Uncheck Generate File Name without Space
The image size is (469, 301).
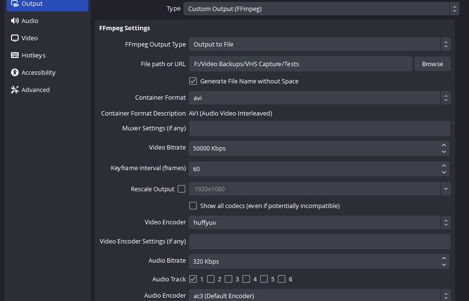(x=193, y=81)
